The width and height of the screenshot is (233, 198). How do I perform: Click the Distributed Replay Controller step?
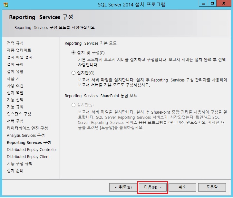tap(32, 150)
